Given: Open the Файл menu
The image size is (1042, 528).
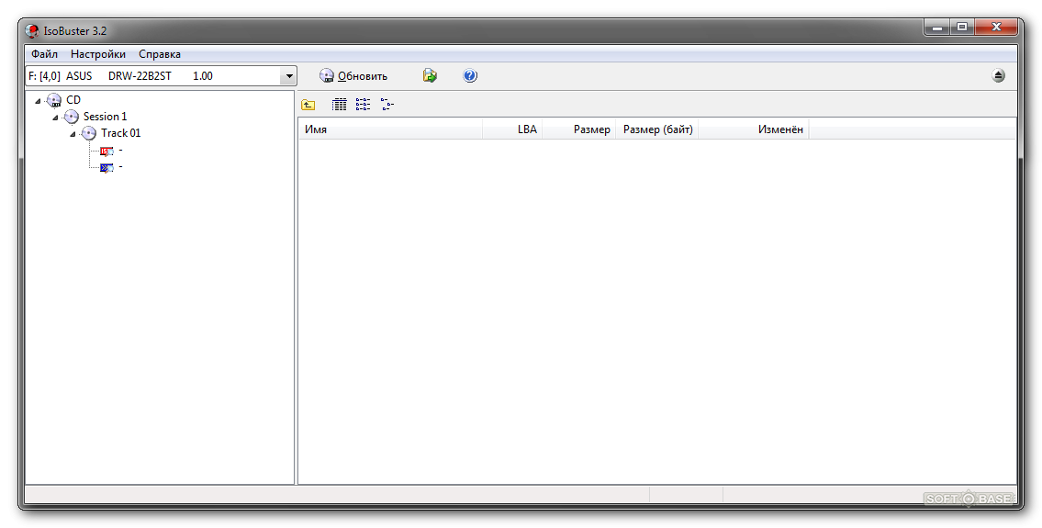Looking at the screenshot, I should tap(44, 54).
